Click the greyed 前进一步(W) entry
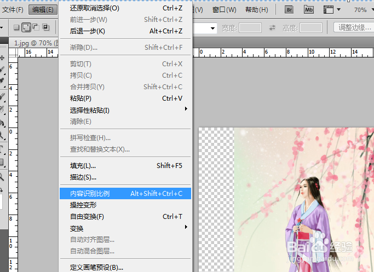The width and height of the screenshot is (374, 272). point(125,20)
